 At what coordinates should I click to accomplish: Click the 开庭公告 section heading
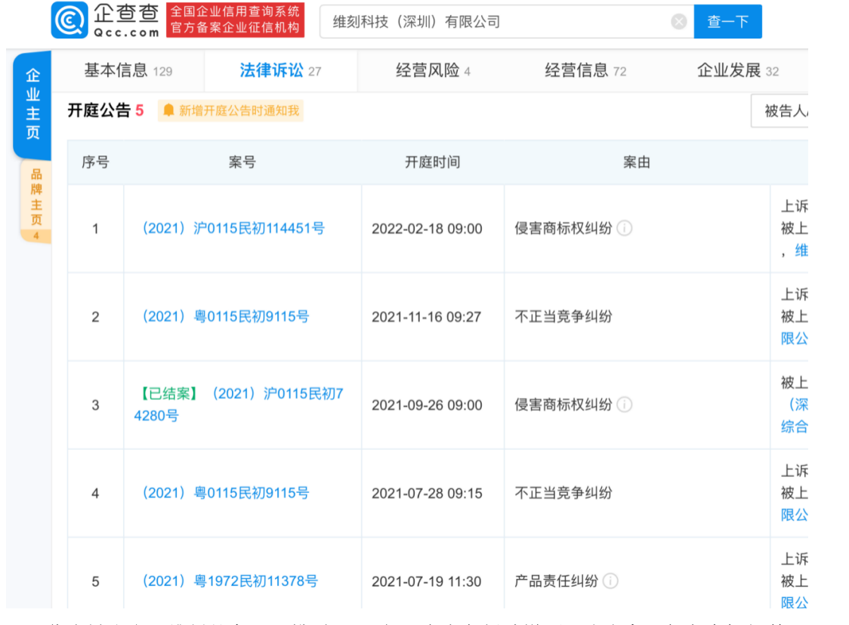[99, 110]
